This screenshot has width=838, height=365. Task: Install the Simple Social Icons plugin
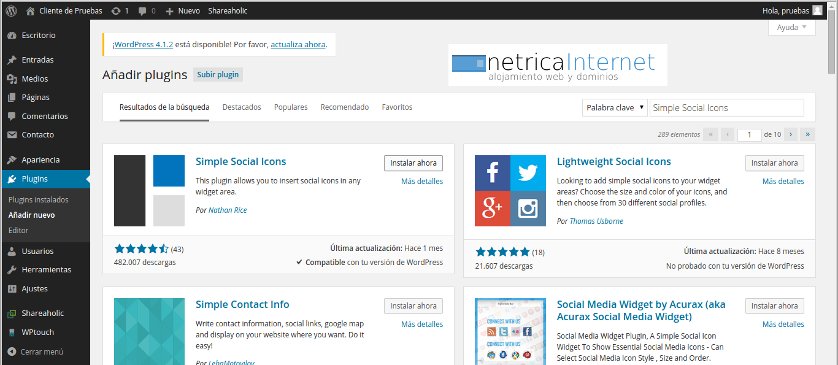(413, 163)
